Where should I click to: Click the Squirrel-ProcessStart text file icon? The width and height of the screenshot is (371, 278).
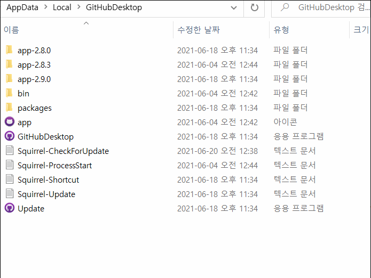click(10, 165)
